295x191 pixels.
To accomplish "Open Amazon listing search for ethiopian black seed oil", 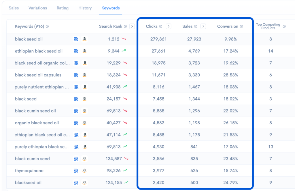I will tap(85, 51).
